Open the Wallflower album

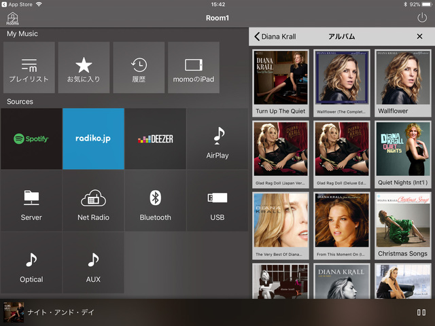click(403, 83)
